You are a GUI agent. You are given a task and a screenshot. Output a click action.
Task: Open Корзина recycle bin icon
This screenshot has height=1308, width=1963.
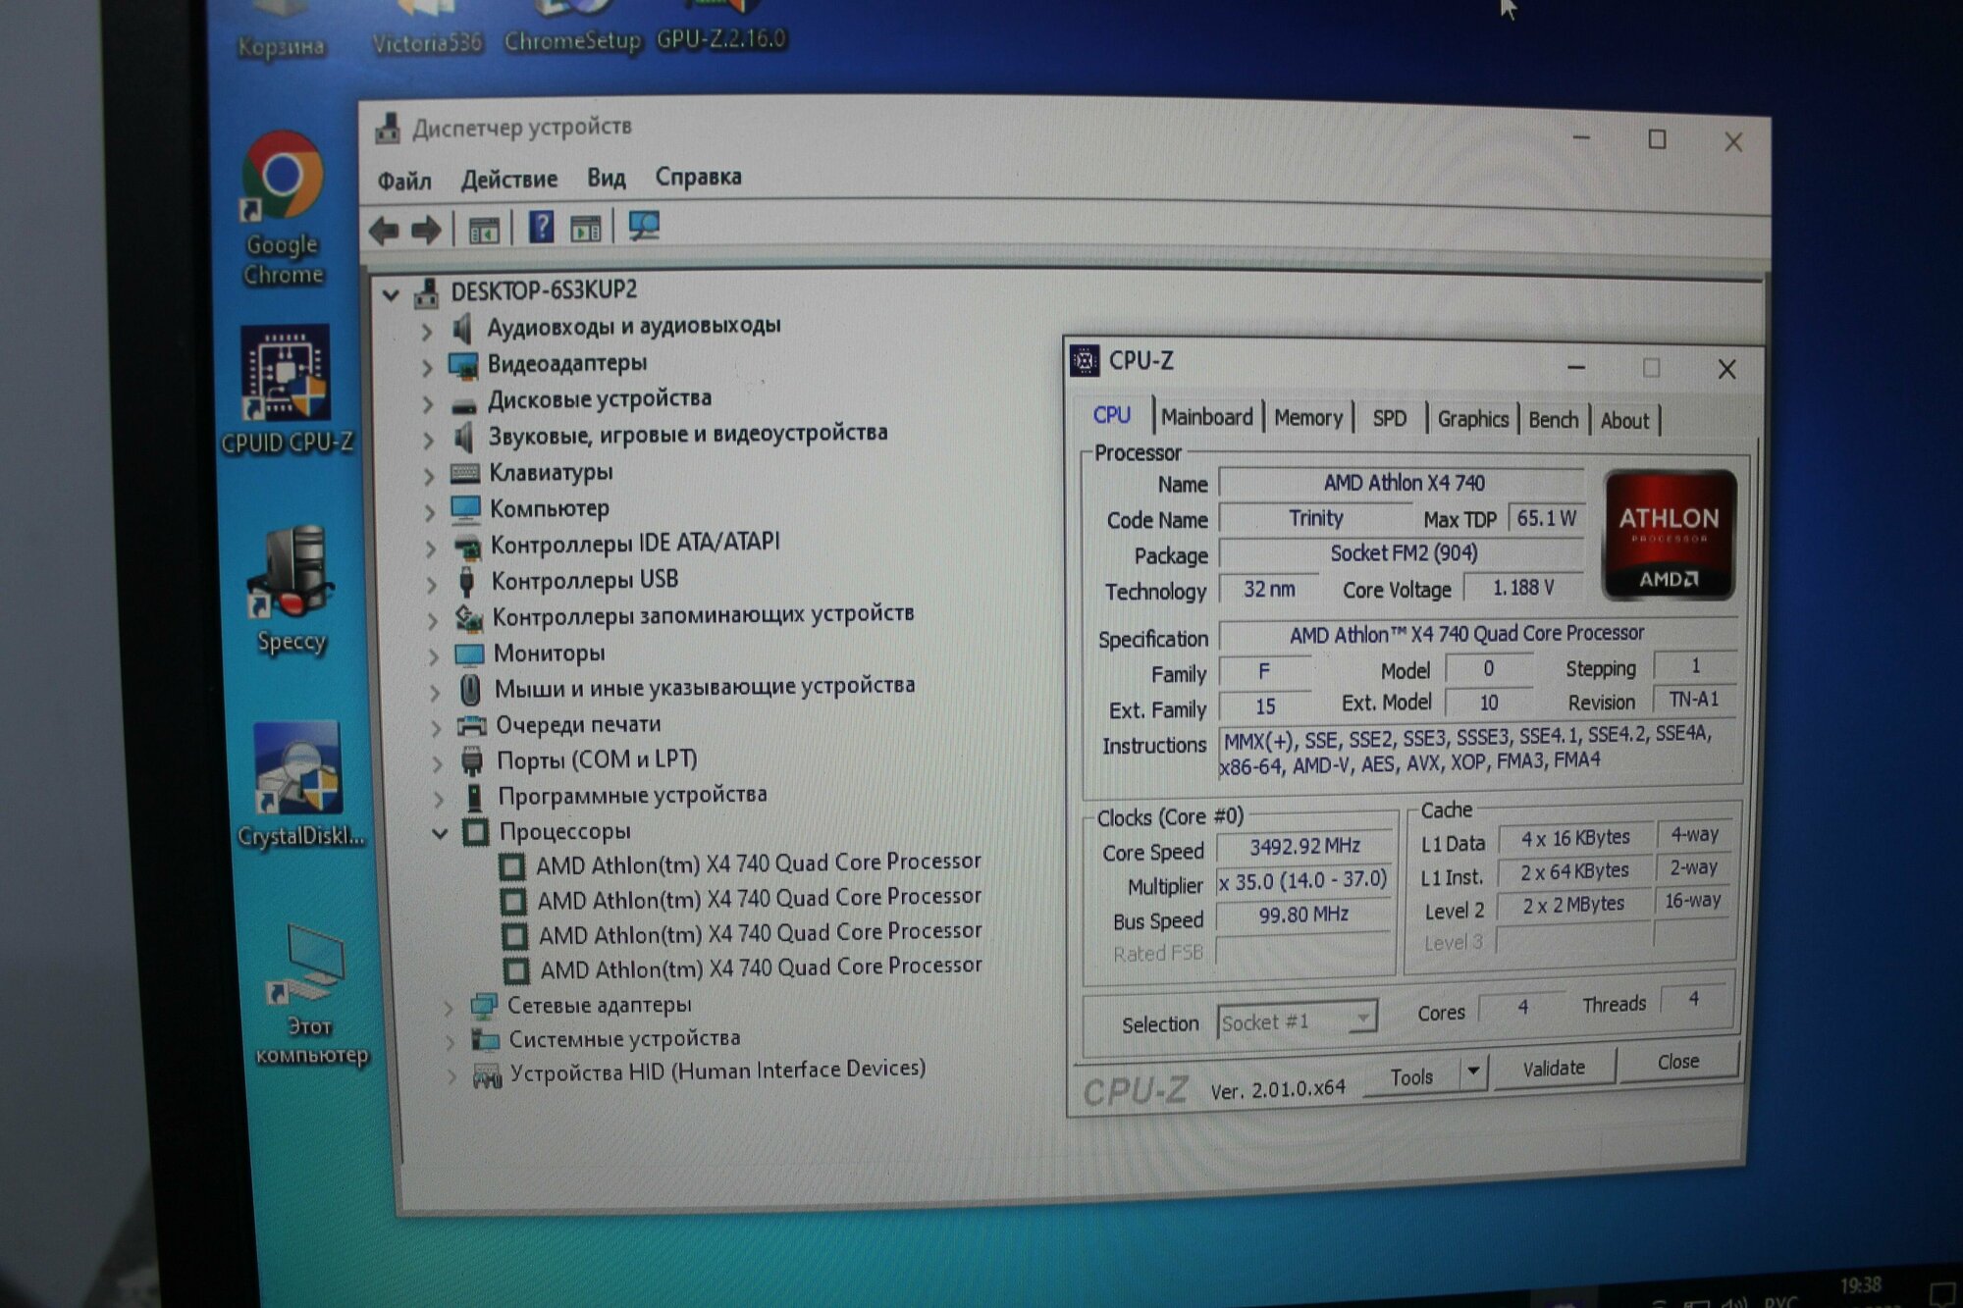click(281, 29)
